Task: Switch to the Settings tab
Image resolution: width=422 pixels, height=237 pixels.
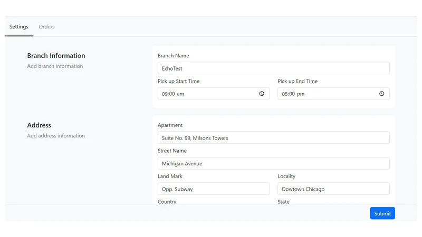Action: (x=19, y=27)
